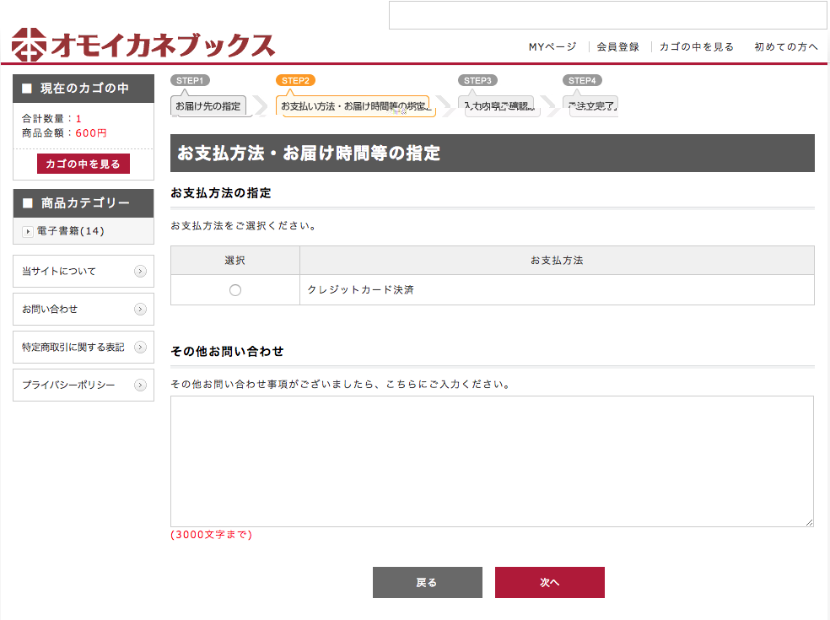Click the STEP4 ご注文完了 step
The width and height of the screenshot is (830, 620).
tap(593, 106)
